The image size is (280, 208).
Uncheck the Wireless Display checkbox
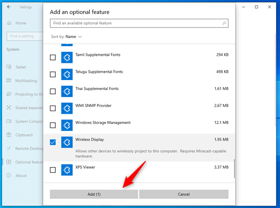[x=53, y=142]
